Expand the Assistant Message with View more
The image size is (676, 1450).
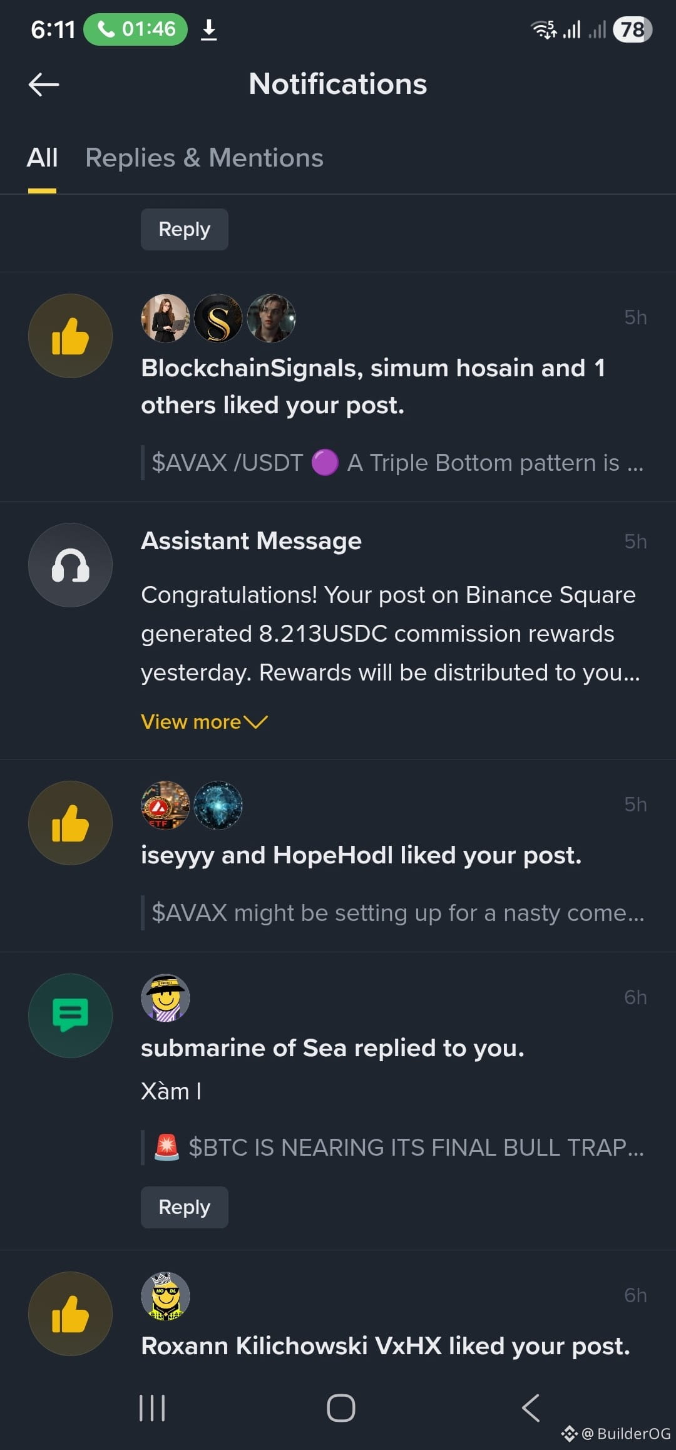click(x=204, y=722)
